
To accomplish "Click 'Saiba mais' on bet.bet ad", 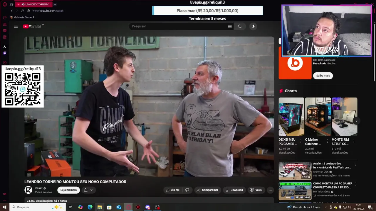I will (x=323, y=76).
